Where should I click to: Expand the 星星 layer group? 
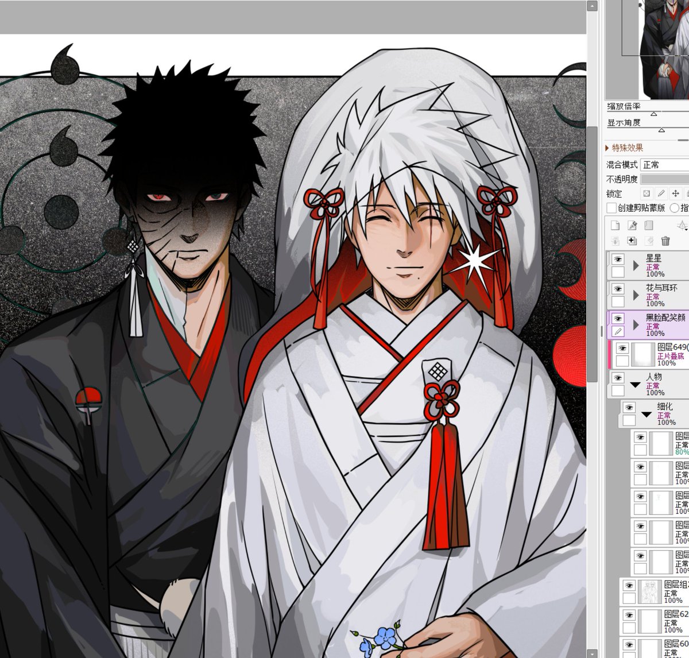click(636, 265)
